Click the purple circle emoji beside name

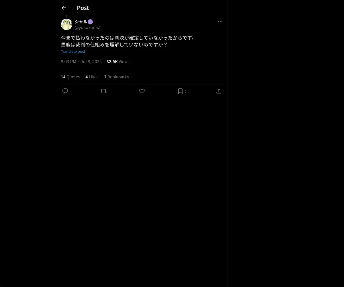[90, 22]
